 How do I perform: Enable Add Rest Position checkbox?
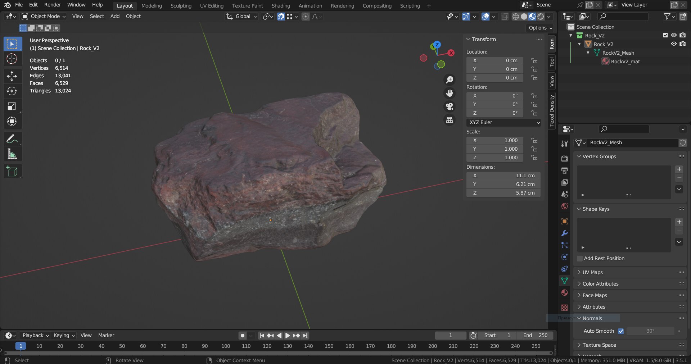pyautogui.click(x=580, y=259)
